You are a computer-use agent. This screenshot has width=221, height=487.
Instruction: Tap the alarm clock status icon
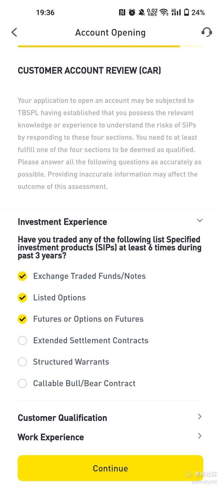132,13
